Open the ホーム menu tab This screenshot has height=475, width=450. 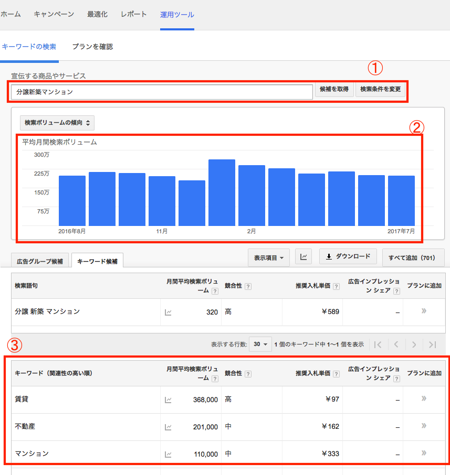[x=11, y=14]
